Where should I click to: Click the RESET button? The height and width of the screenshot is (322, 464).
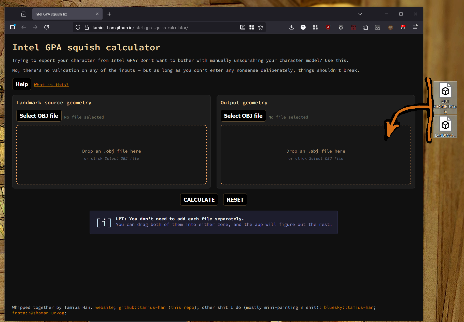[235, 200]
